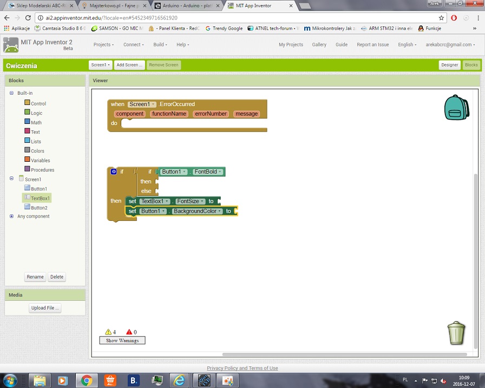Open the arekabcrc@gmail.com account menu
This screenshot has width=485, height=388.
click(450, 44)
